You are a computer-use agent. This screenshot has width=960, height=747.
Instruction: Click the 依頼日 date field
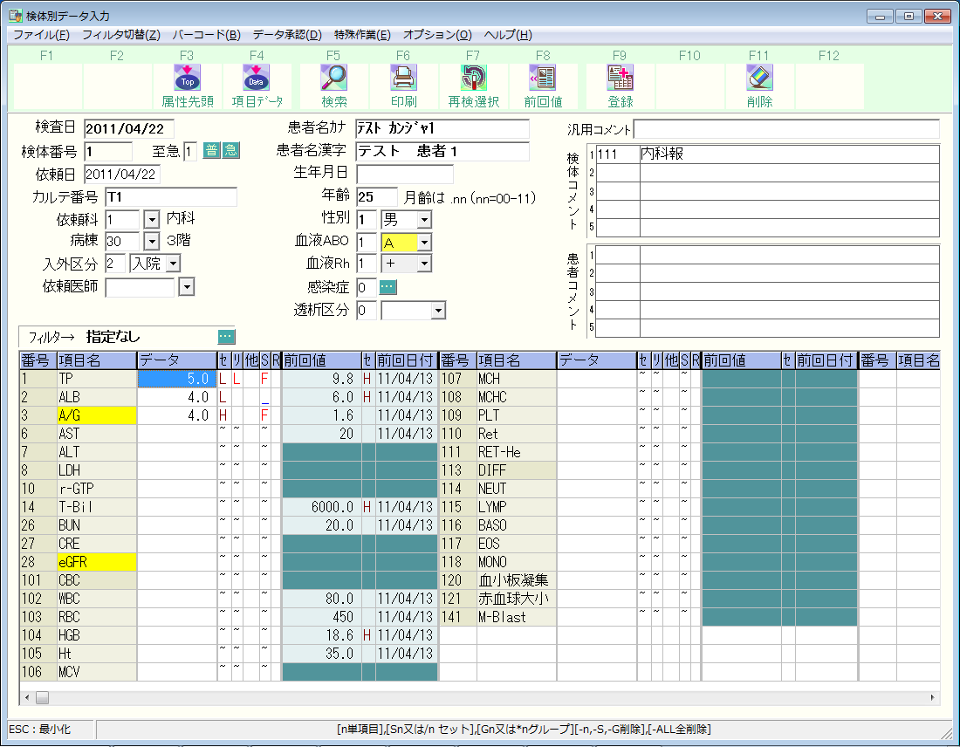pos(122,175)
